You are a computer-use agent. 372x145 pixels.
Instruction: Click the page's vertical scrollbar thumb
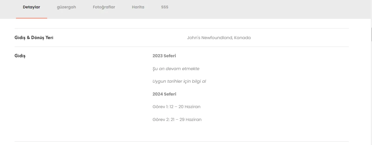click(x=371, y=34)
